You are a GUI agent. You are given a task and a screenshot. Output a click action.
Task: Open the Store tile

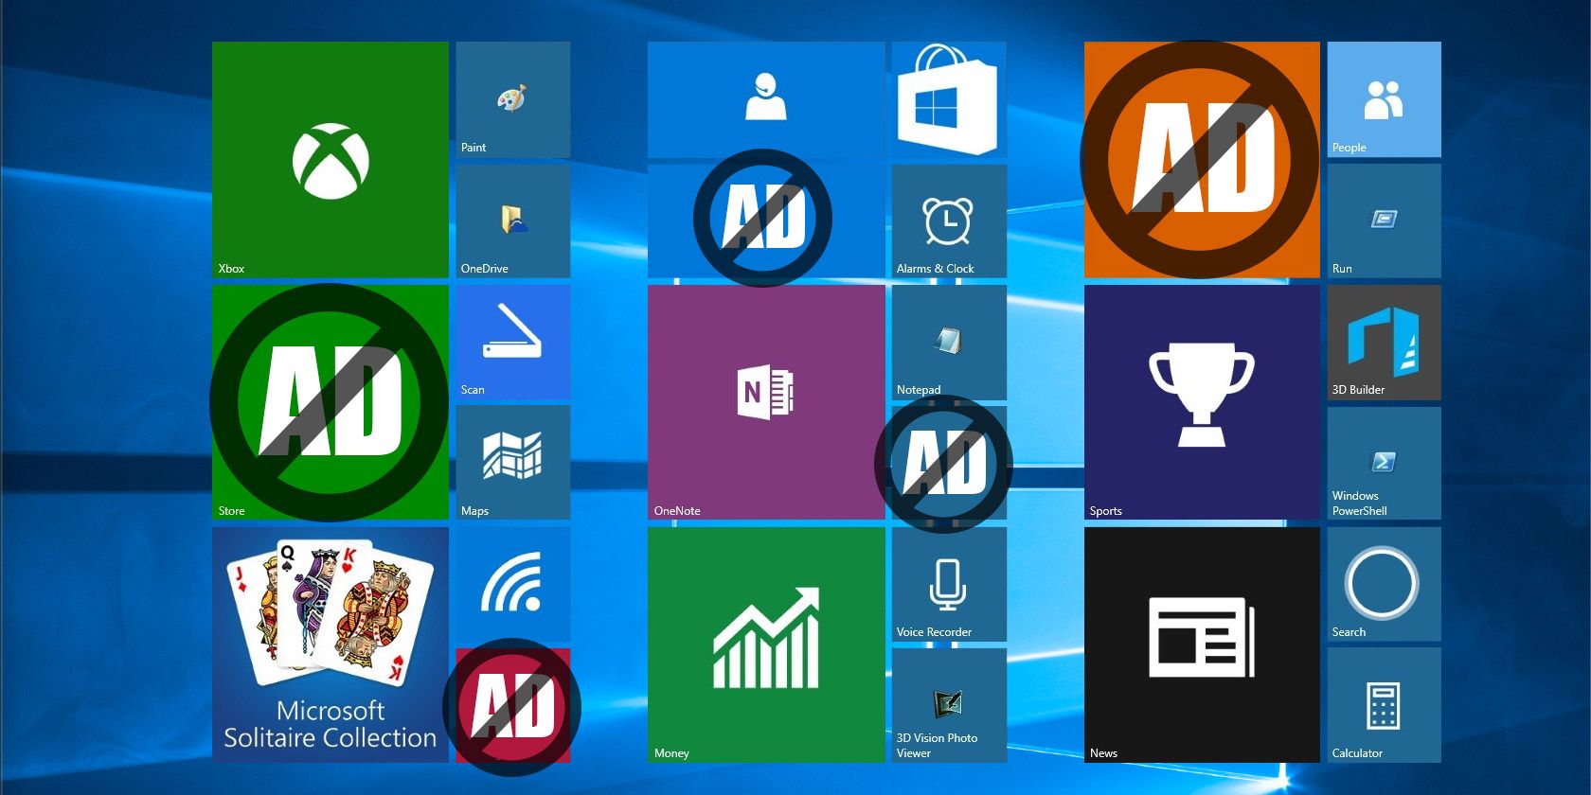click(x=330, y=402)
